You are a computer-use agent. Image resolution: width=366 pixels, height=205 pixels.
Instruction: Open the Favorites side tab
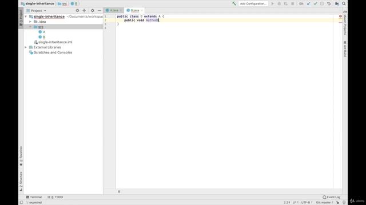click(21, 156)
